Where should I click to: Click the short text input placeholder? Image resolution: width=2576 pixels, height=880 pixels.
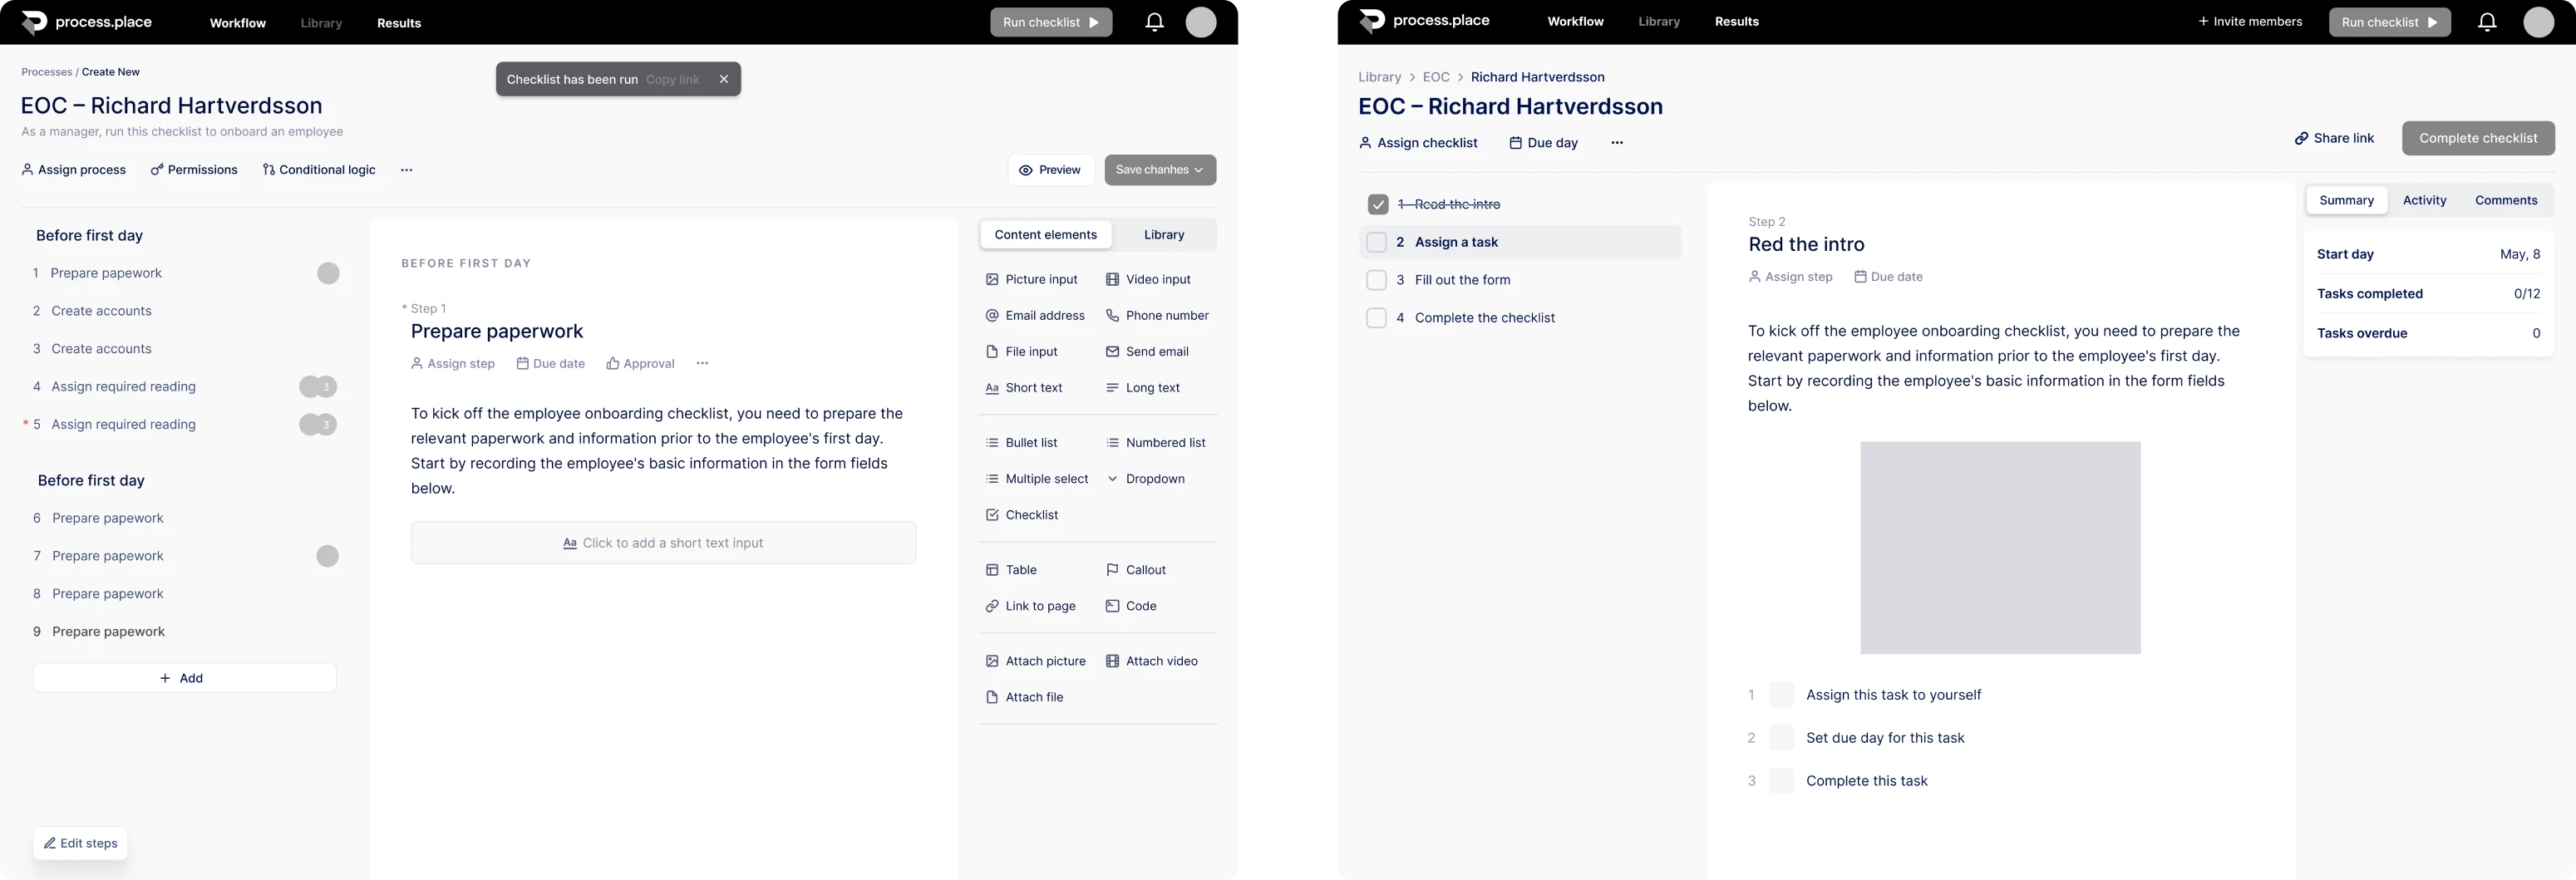pos(663,542)
